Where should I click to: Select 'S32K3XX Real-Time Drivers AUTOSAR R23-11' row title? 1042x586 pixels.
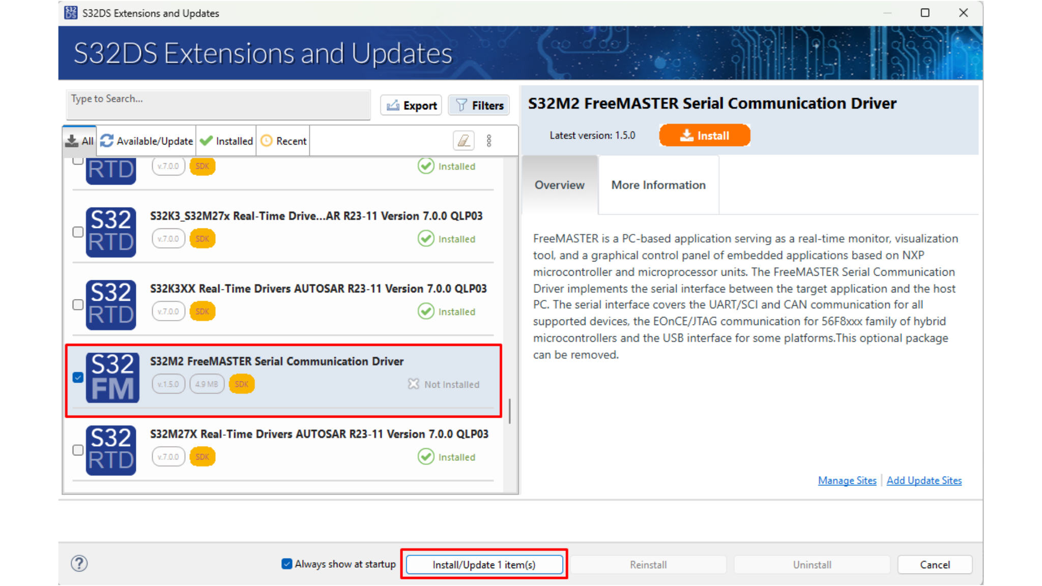pyautogui.click(x=319, y=289)
